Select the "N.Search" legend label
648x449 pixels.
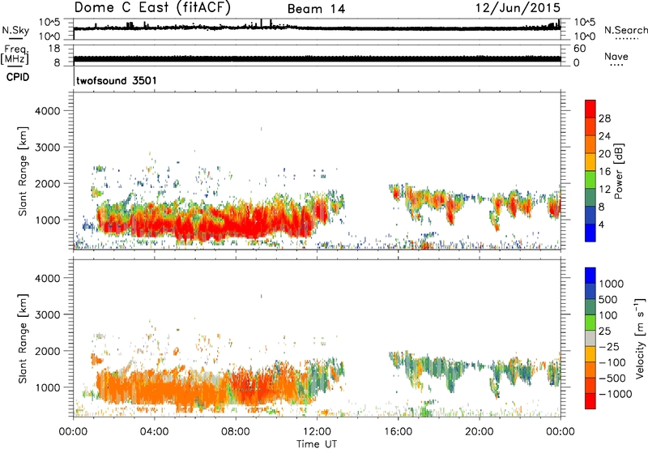tap(626, 30)
